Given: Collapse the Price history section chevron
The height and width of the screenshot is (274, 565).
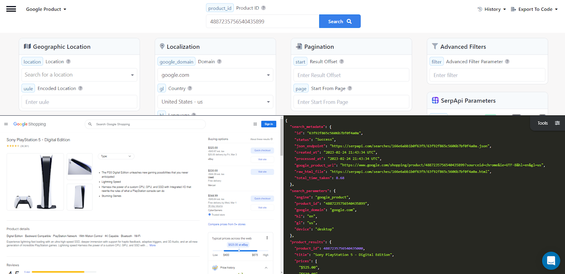Looking at the screenshot, I should (266, 268).
